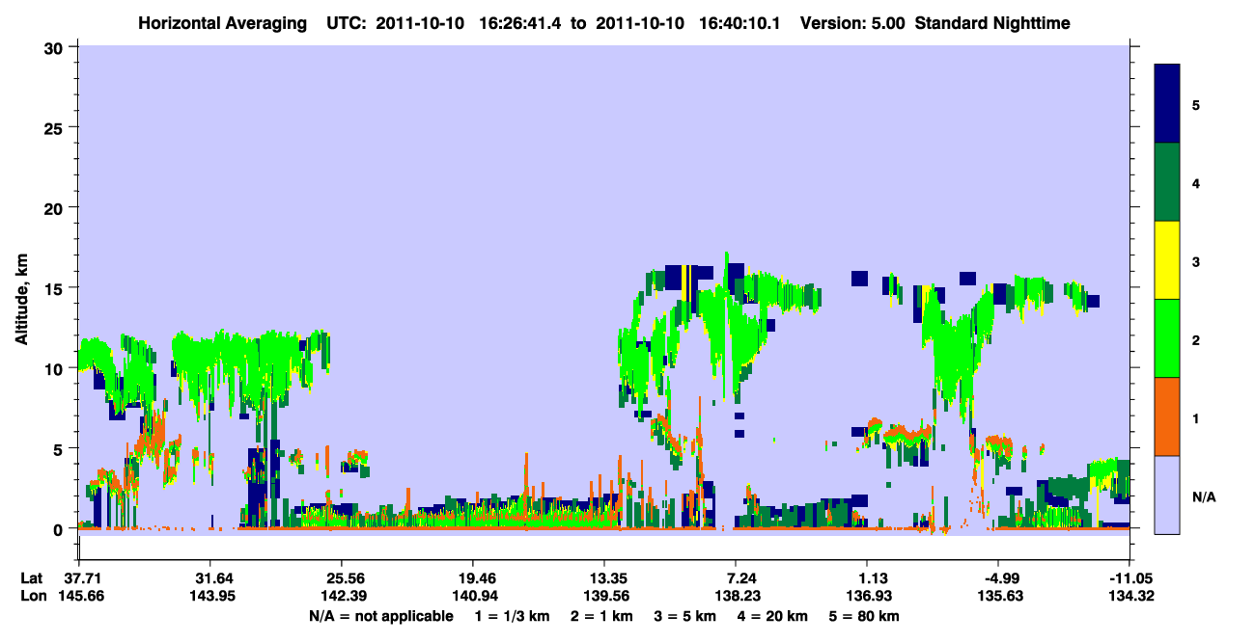
Task: Click the yellow level 3 colorbar segment
Action: tap(1167, 260)
